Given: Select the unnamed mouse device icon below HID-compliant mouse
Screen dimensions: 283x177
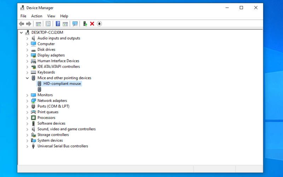Looking at the screenshot, I should [39, 89].
